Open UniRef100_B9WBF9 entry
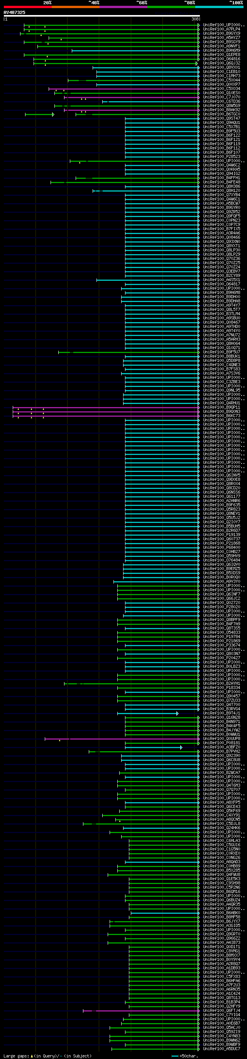Viewport: 247px width, 1059px height. [x=222, y=1045]
